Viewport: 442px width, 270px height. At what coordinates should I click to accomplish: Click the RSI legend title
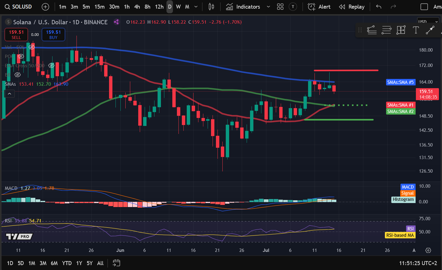[x=8, y=221]
